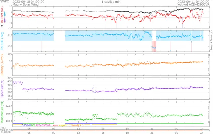Click the 'density < 1' legend entry
Image resolution: width=213 pixels, height=134 pixels.
[77, 125]
